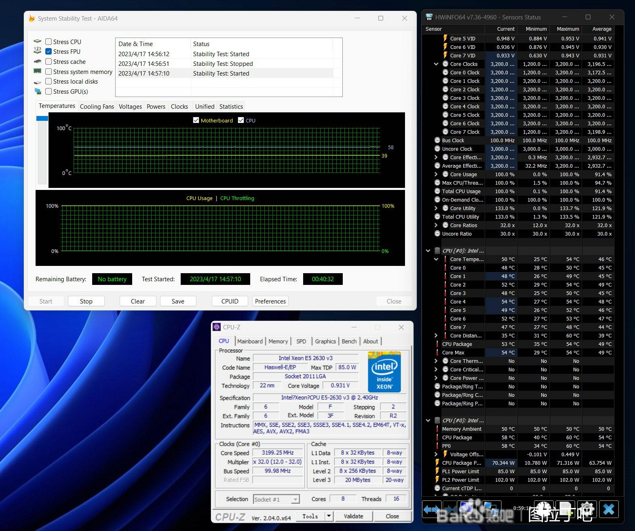
Task: Collapse the Core Clocks group in HWiNFO
Action: coord(436,64)
